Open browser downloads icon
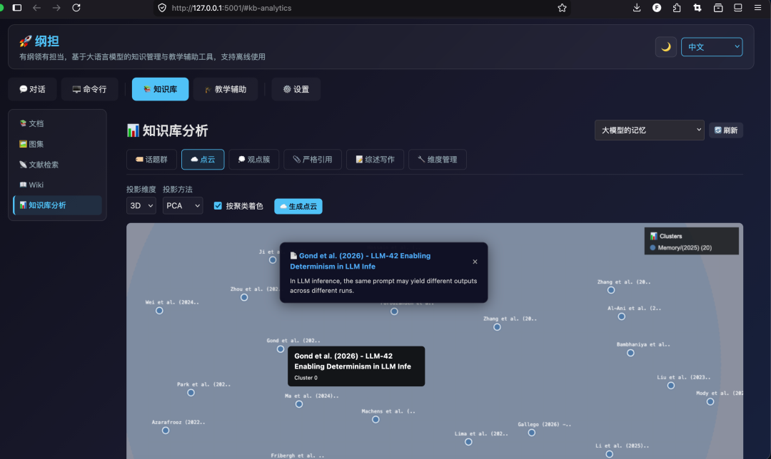This screenshot has height=459, width=771. point(637,8)
